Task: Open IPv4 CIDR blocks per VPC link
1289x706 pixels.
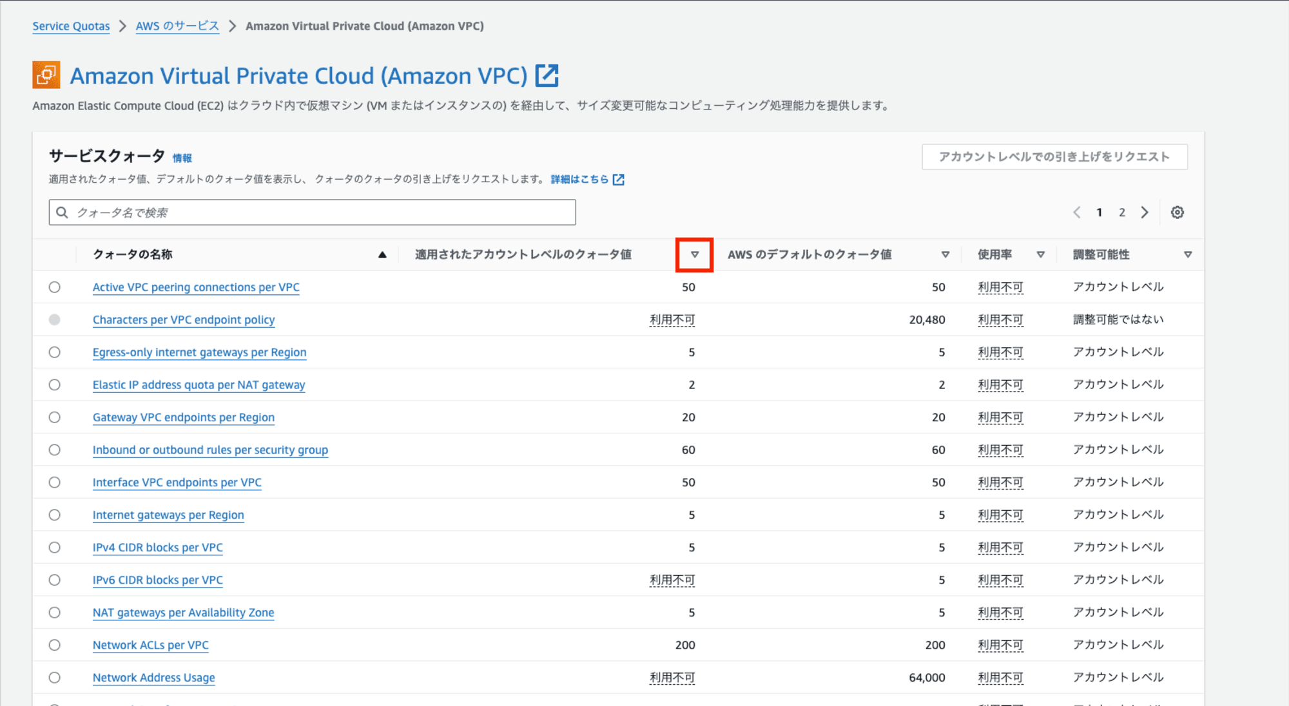Action: (x=158, y=548)
